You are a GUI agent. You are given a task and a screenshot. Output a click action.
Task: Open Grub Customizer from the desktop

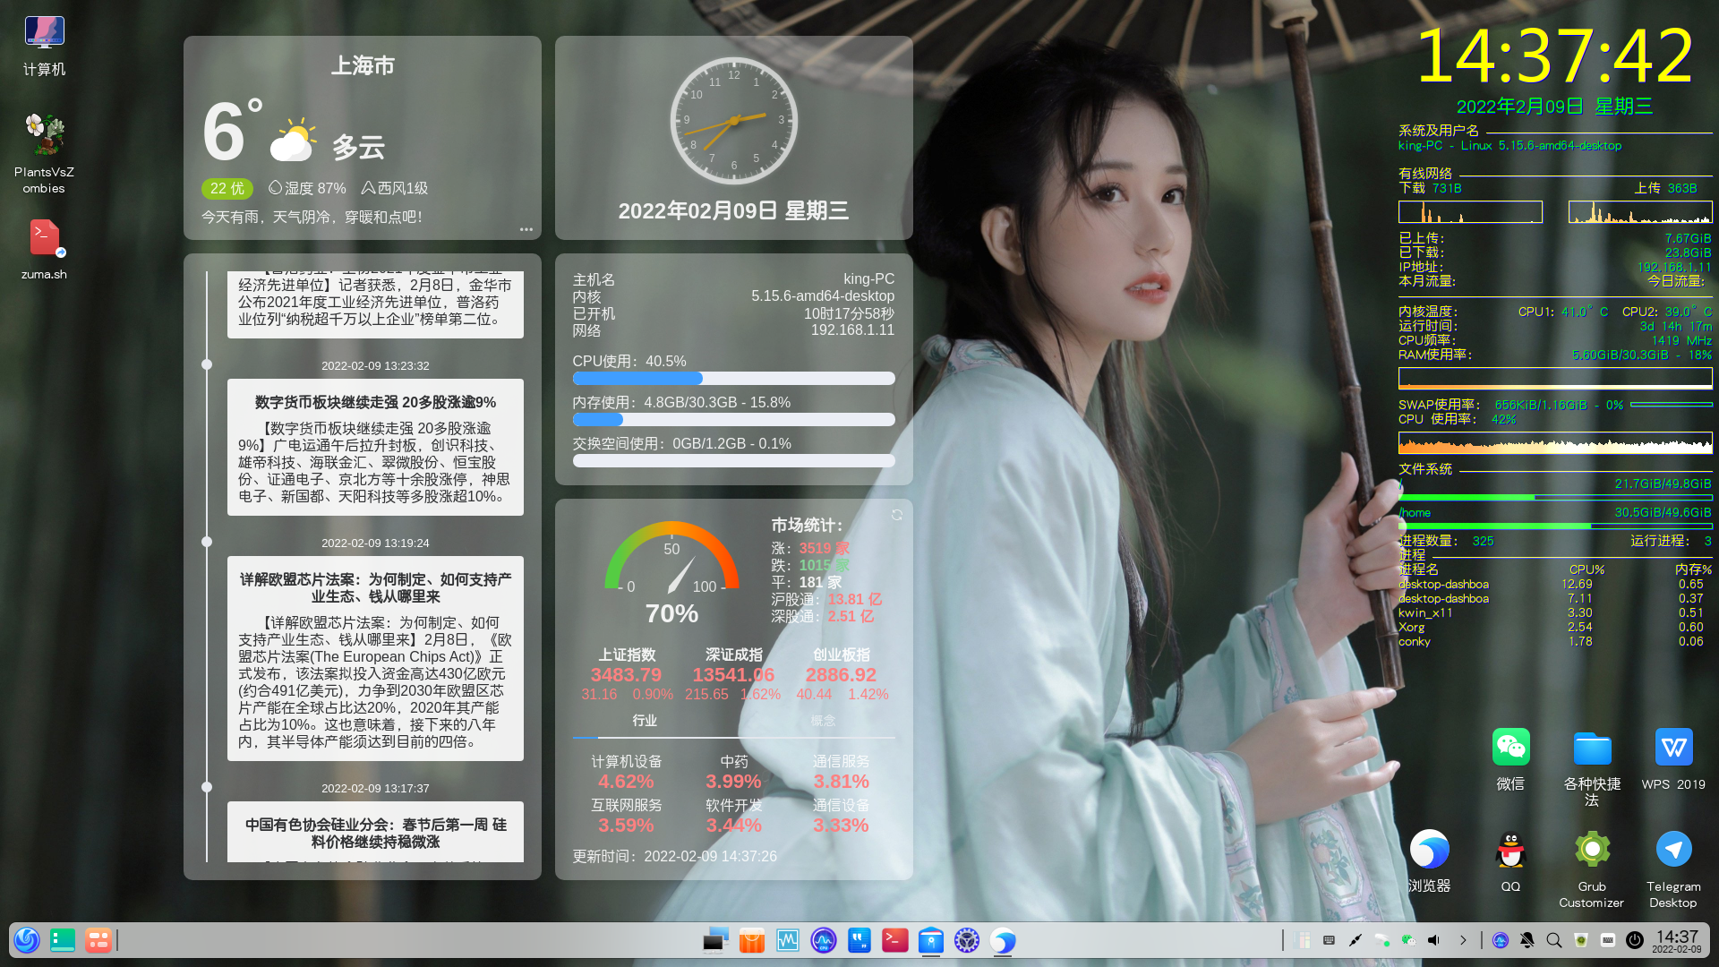(1592, 849)
